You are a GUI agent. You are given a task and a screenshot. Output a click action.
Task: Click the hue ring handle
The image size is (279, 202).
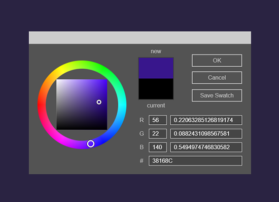click(91, 144)
